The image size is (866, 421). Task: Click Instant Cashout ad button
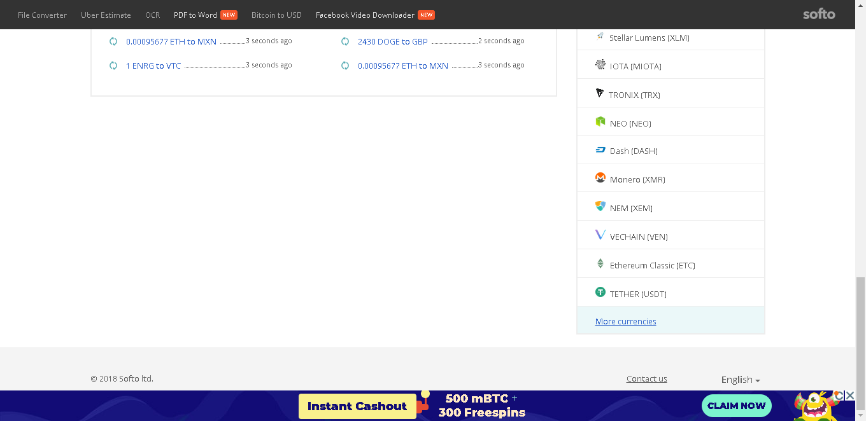click(x=357, y=406)
